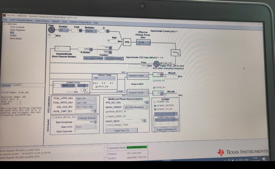
Task: Open the Multiplier Bypass dropdown
Action: [91, 31]
